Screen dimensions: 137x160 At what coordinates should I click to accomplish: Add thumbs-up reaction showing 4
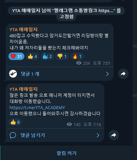[32, 56]
